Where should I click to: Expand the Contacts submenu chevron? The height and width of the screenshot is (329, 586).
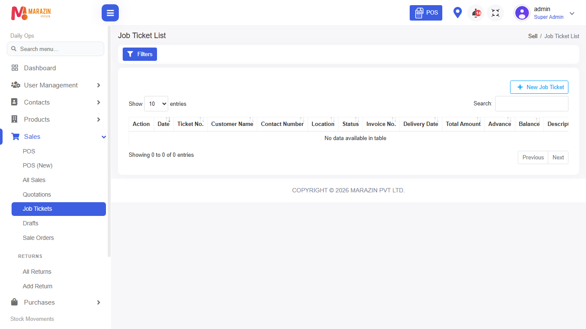(x=99, y=102)
